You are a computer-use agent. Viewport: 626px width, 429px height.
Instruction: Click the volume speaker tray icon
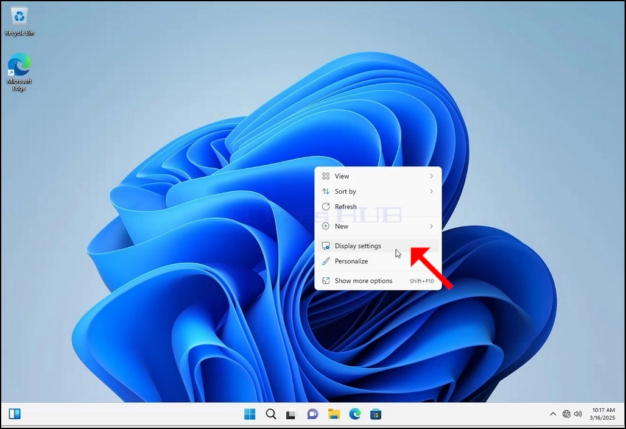tap(578, 414)
